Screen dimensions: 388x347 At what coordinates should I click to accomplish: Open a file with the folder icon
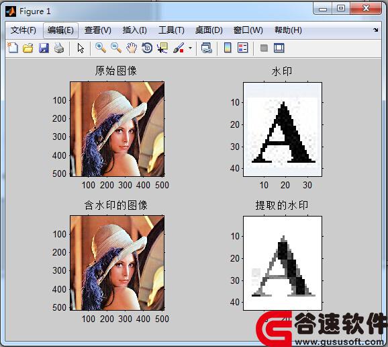[28, 48]
